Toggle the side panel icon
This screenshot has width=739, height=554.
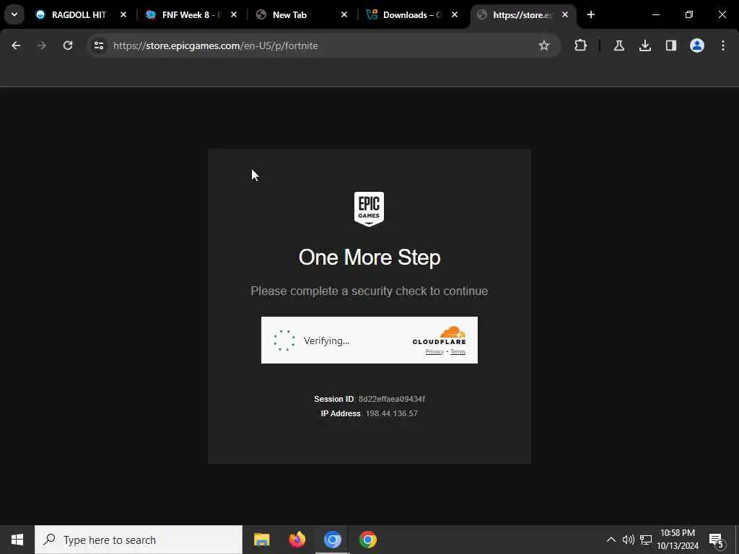point(671,45)
